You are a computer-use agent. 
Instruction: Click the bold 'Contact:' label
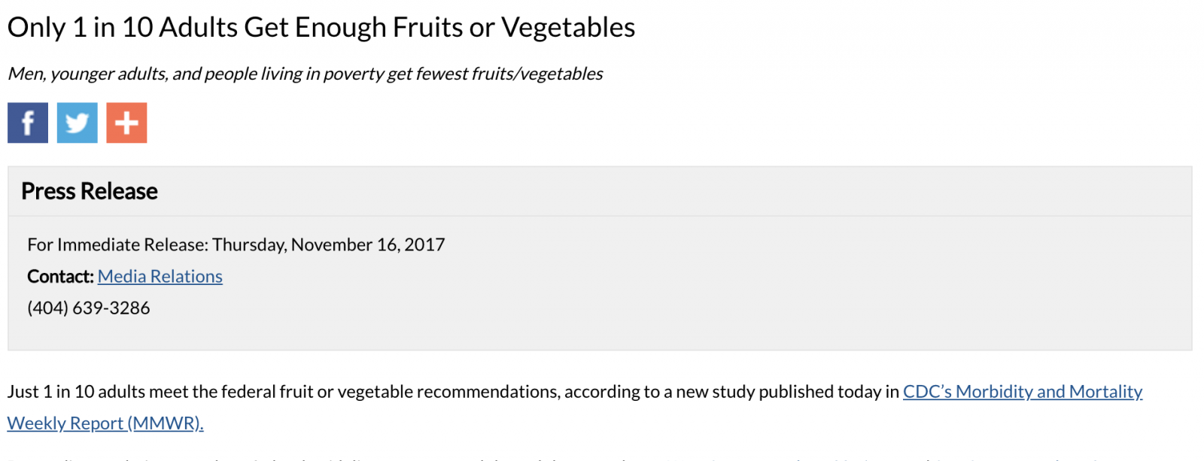coord(60,276)
